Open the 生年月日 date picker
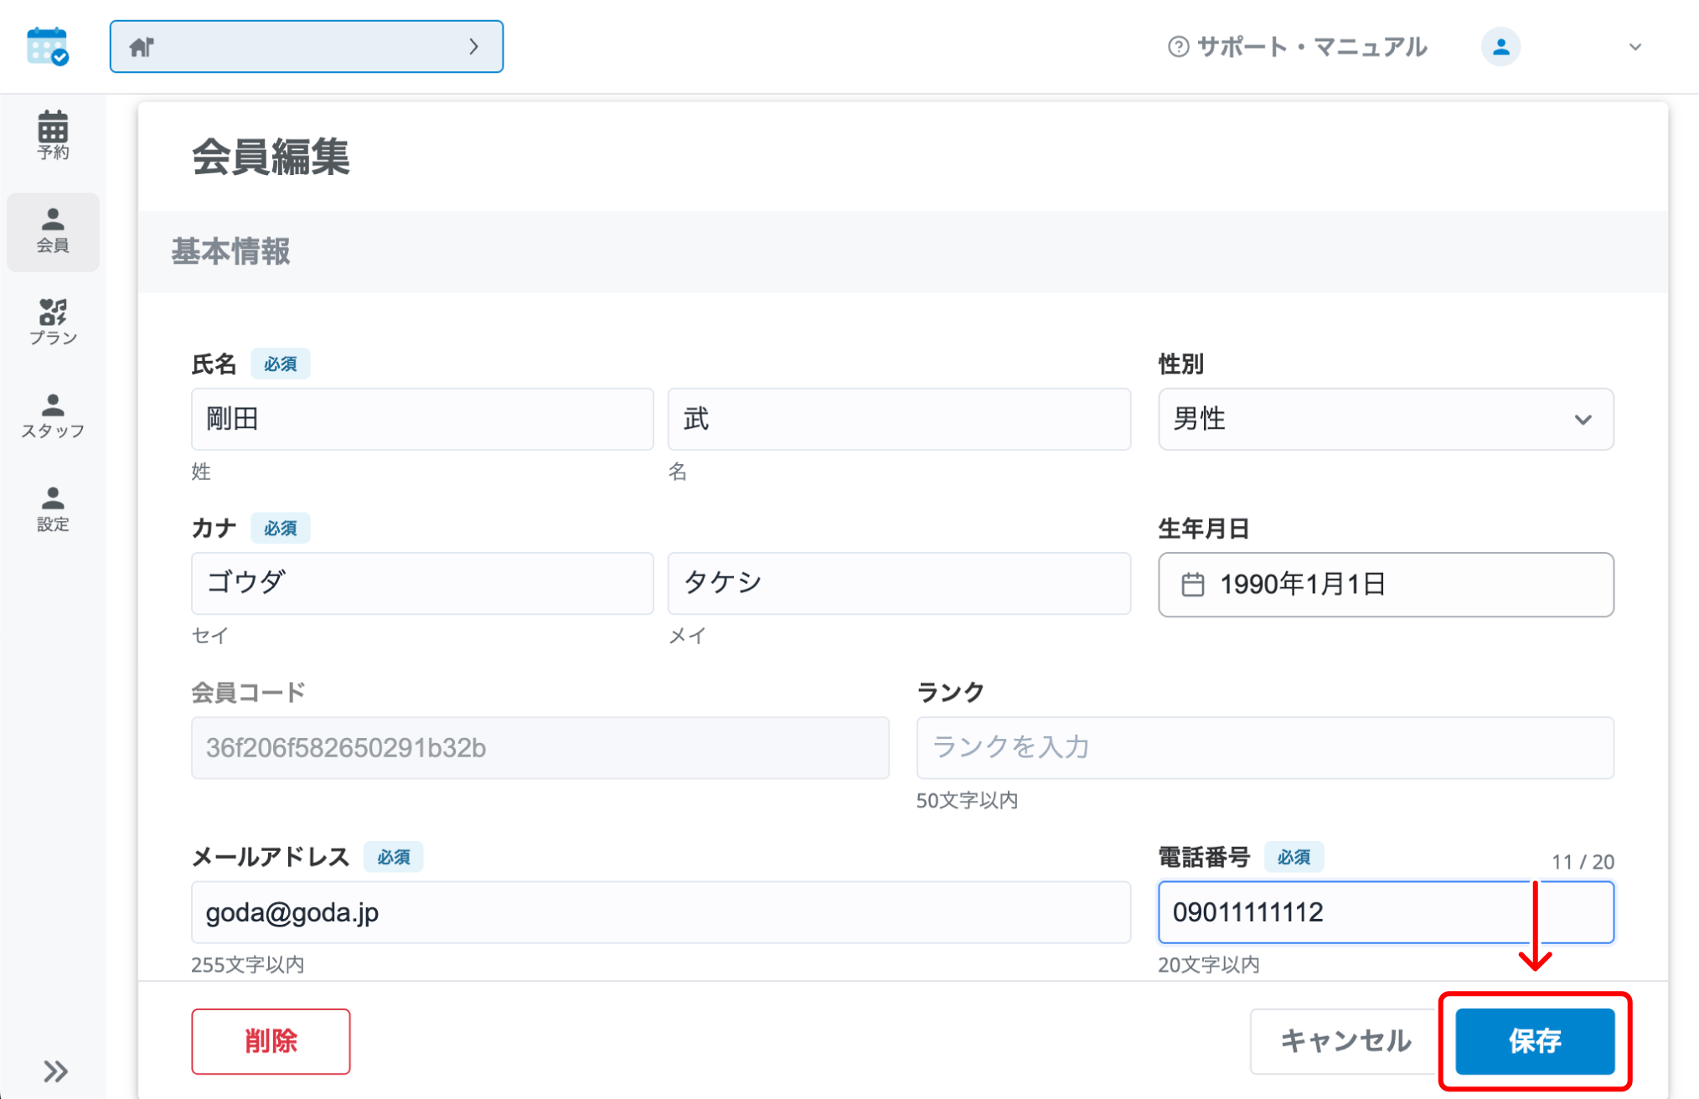 pyautogui.click(x=1386, y=585)
